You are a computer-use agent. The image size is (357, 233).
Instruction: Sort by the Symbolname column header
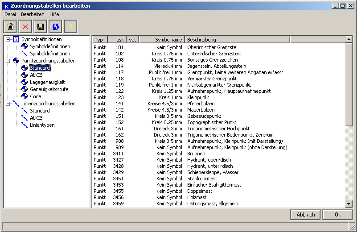point(162,40)
